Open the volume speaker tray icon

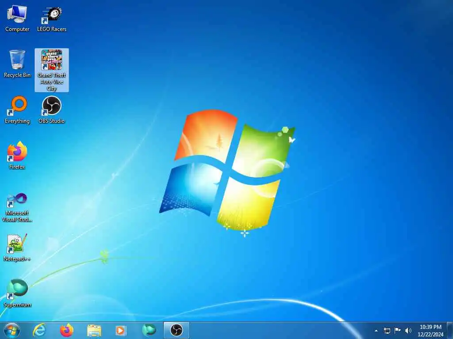tap(408, 331)
